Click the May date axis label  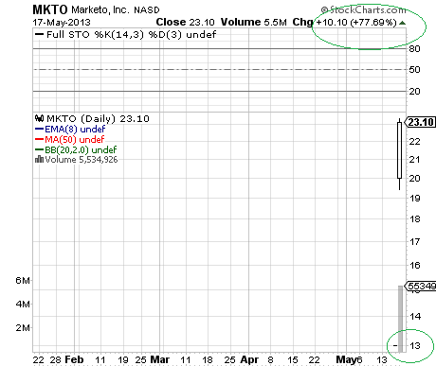coord(346,359)
